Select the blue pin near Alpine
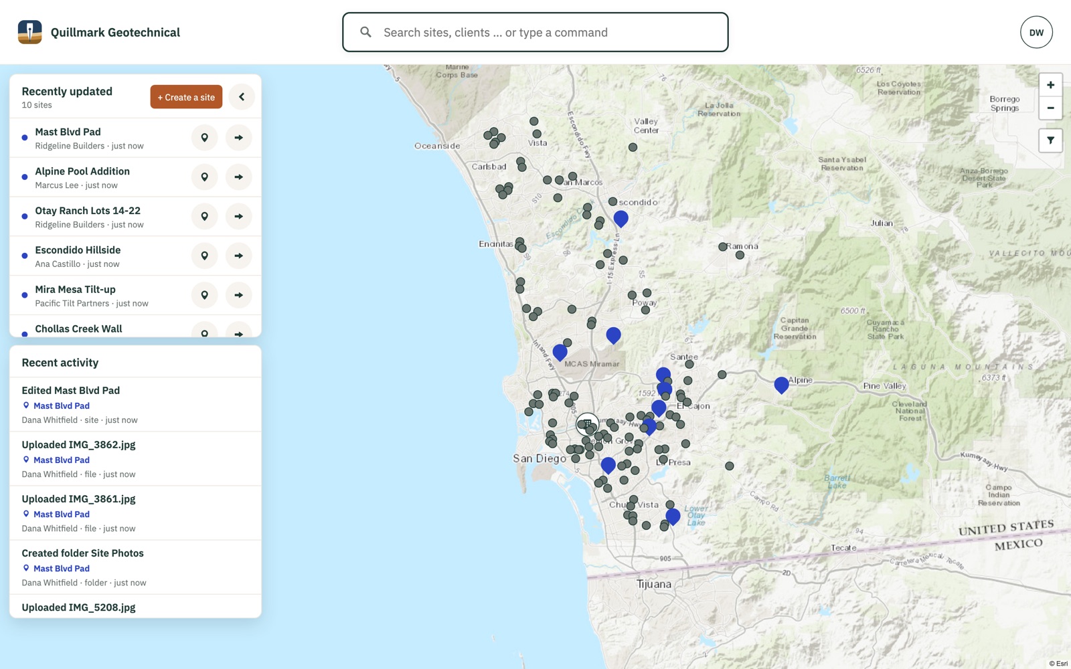Image resolution: width=1071 pixels, height=669 pixels. pyautogui.click(x=781, y=385)
